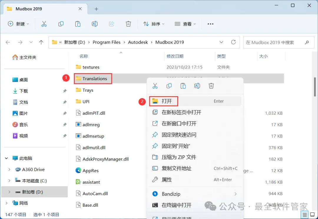The image size is (318, 219).
Task: Close the Mudbox 2019 tab
Action: click(x=80, y=9)
